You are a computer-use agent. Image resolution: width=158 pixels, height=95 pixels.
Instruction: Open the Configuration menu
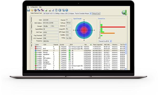click(x=34, y=7)
